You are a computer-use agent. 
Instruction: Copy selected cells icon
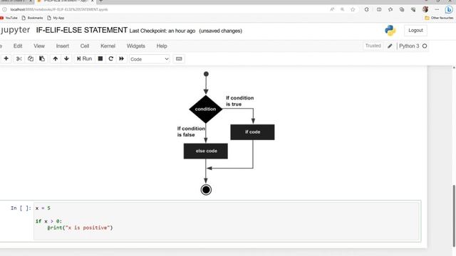click(x=31, y=58)
